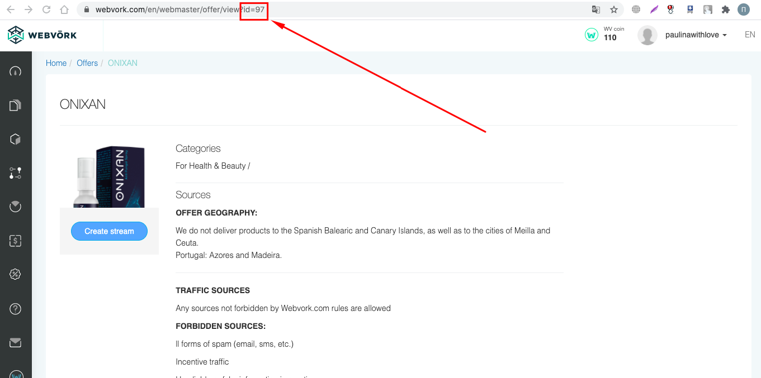Open the mail envelope icon in sidebar
This screenshot has height=378, width=761.
coord(16,342)
